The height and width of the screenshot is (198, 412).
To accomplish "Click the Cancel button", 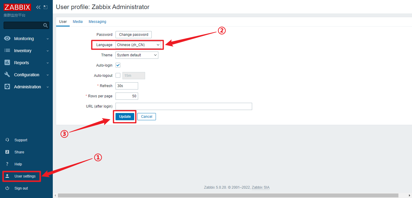I will point(147,117).
